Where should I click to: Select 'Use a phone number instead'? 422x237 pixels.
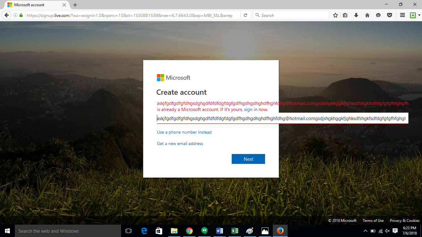184,132
